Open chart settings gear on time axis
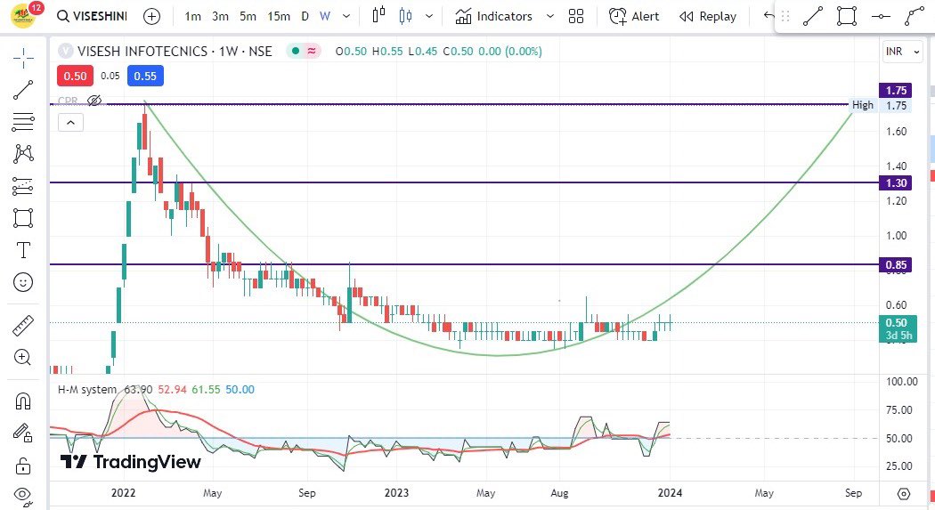 [x=904, y=493]
